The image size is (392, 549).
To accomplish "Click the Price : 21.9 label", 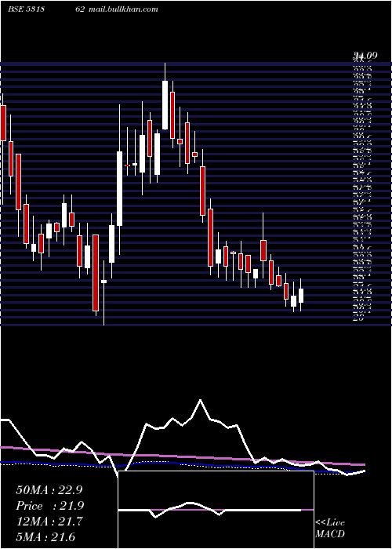I will coord(49,506).
